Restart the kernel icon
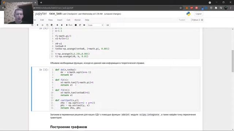Viewport: 234px width, 131px height. 80,25
